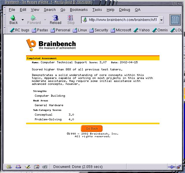Click the bookmark icon in the URL bar
The width and height of the screenshot is (185, 173).
coord(84,20)
